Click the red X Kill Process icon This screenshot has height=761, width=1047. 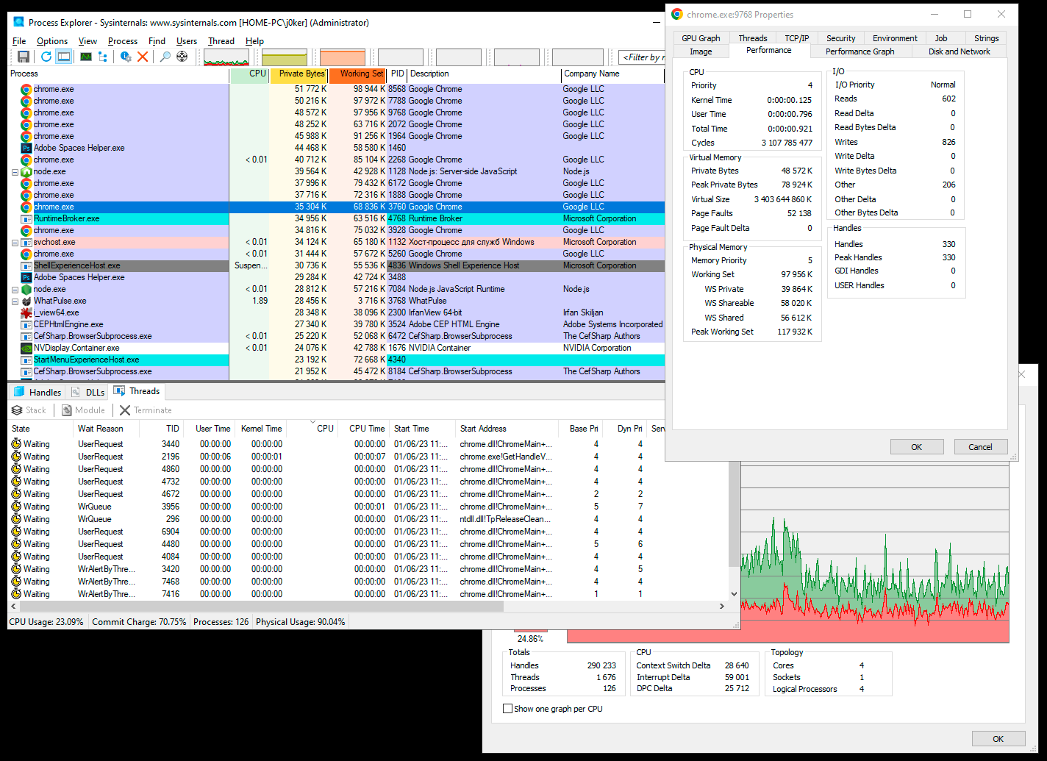[143, 57]
